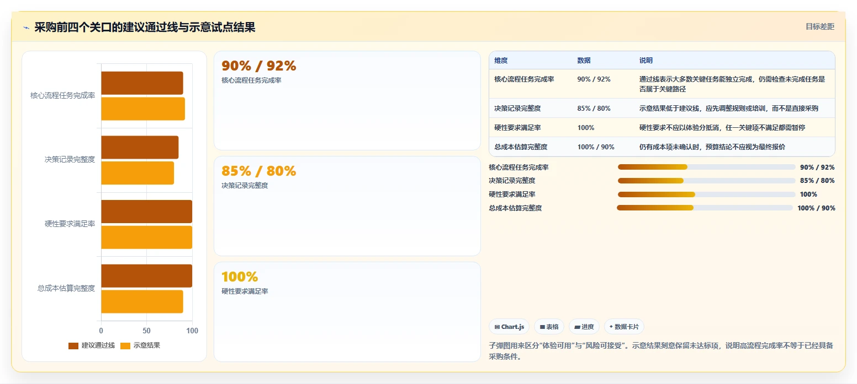Click the 硬性要求满足率 table row label

coord(517,127)
